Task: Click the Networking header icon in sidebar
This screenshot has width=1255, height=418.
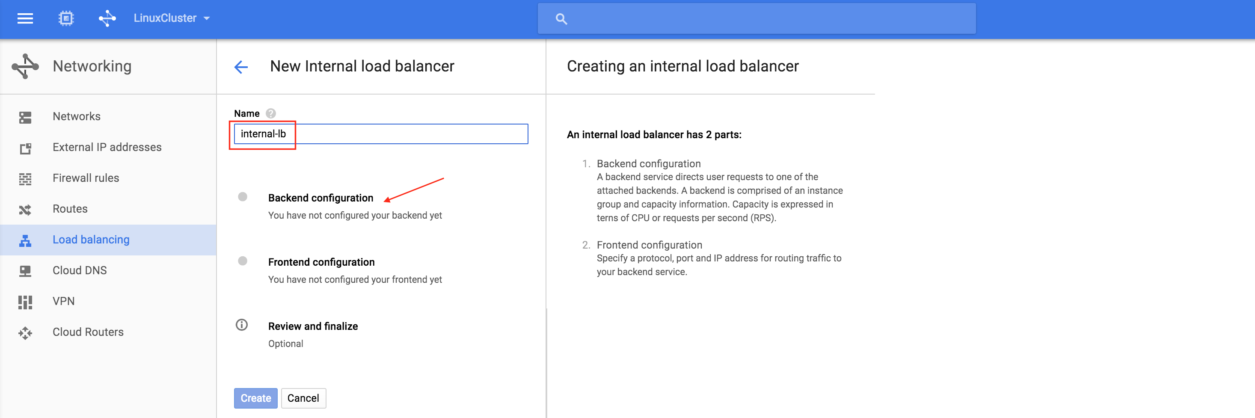Action: point(25,66)
